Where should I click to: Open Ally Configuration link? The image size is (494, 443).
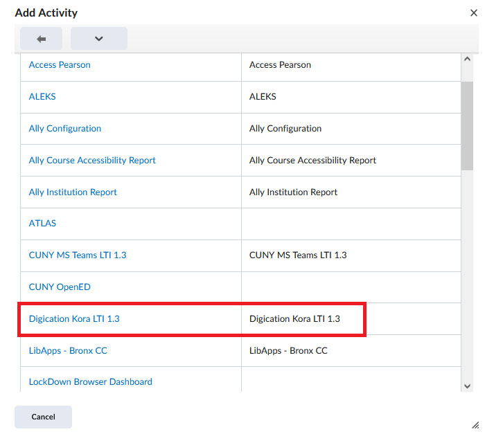[x=65, y=129]
